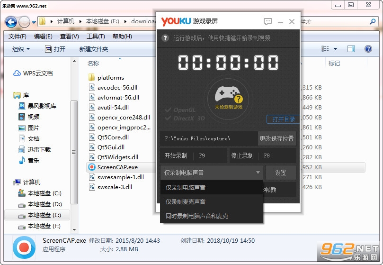Image resolution: width=383 pixels, height=265 pixels.
Task: Open the 文件(F) menu
Action: 17,37
